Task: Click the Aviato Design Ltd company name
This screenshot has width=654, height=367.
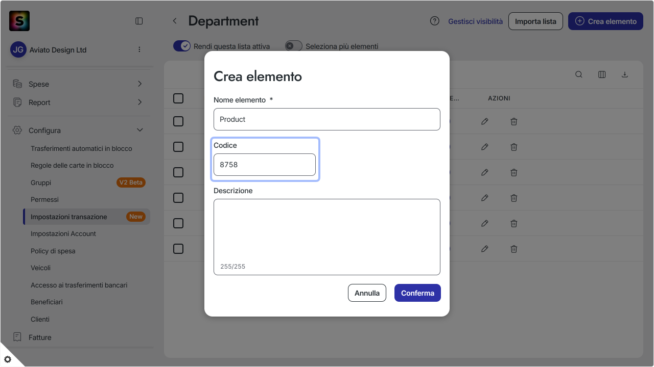Action: click(58, 50)
